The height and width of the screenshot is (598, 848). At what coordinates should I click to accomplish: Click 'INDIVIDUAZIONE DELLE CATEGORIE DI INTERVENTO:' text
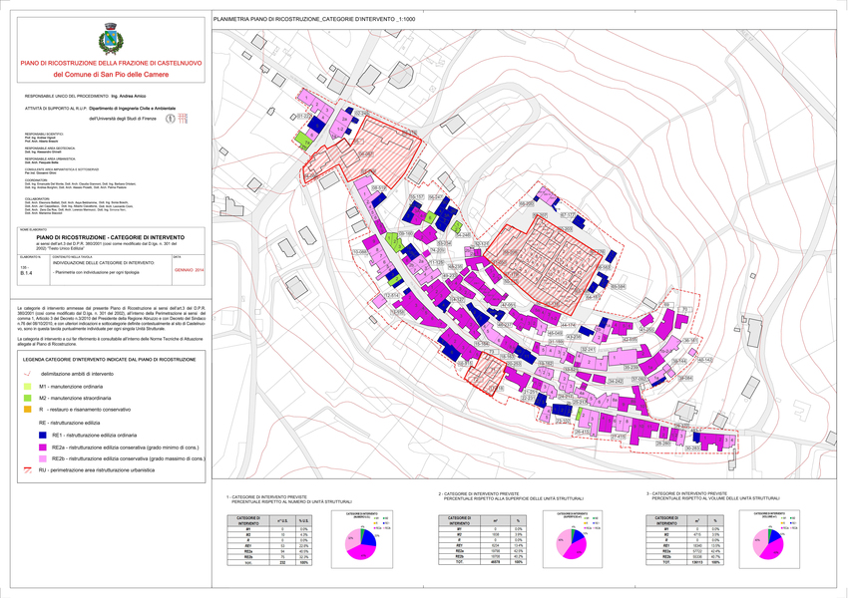point(104,262)
